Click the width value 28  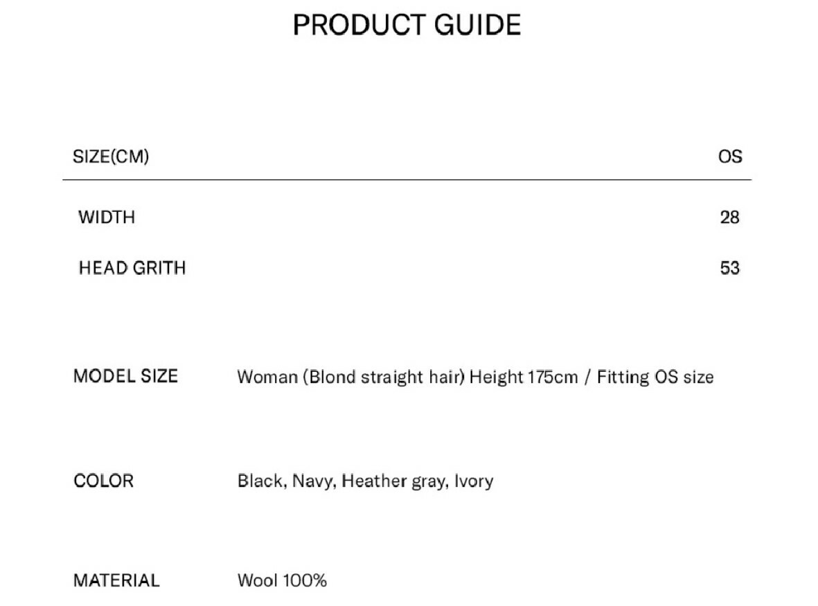pyautogui.click(x=730, y=217)
